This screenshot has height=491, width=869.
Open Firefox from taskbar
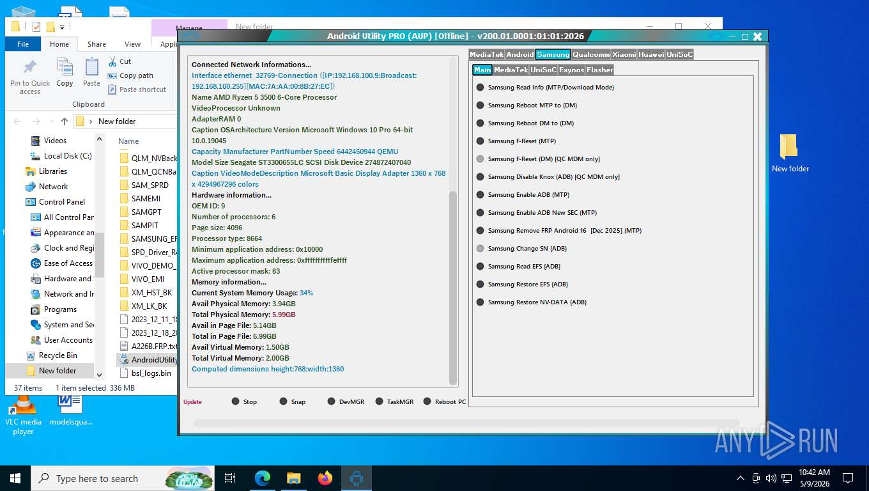click(325, 478)
